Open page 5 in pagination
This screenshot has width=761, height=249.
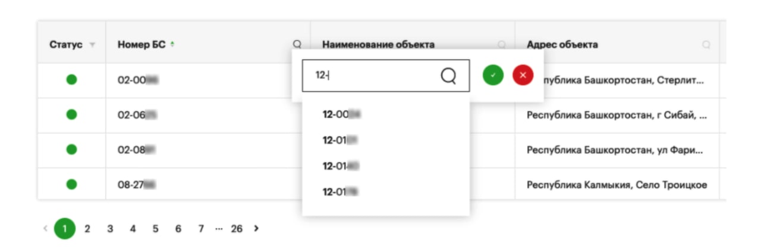[155, 228]
